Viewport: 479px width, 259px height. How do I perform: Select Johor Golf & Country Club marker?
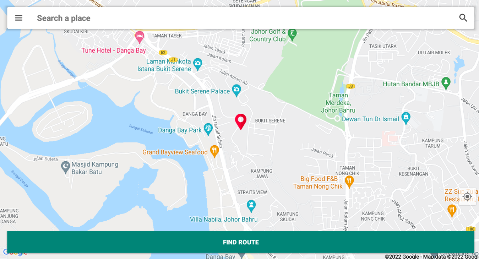click(292, 34)
